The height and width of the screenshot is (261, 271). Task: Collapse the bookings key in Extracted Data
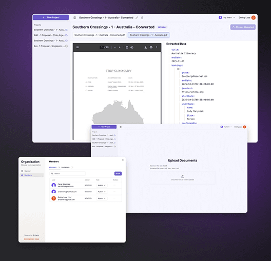(x=177, y=66)
